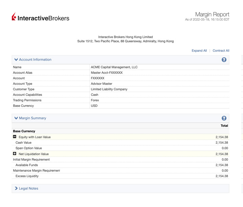Image resolution: width=243 pixels, height=207 pixels.
Task: Open help for Account Information section
Action: point(224,60)
